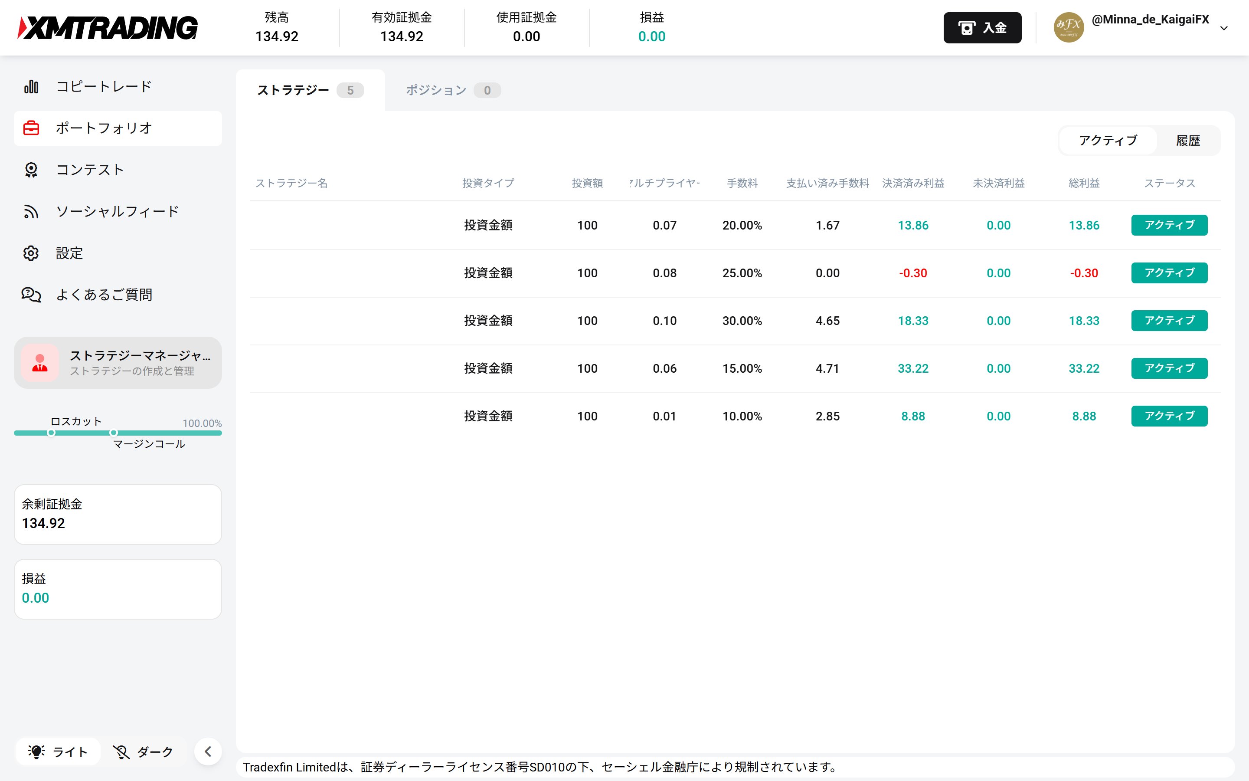The width and height of the screenshot is (1249, 781).
Task: Click the Portfolio briefcase icon
Action: click(31, 128)
